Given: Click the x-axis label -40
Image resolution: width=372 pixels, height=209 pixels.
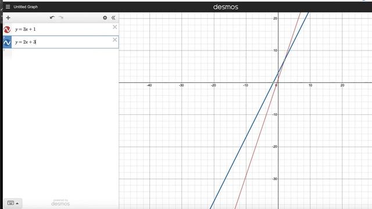Looking at the screenshot, I should [149, 85].
